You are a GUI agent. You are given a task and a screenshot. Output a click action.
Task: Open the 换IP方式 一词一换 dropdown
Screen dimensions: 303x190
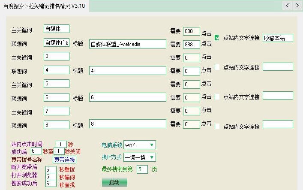coord(140,157)
